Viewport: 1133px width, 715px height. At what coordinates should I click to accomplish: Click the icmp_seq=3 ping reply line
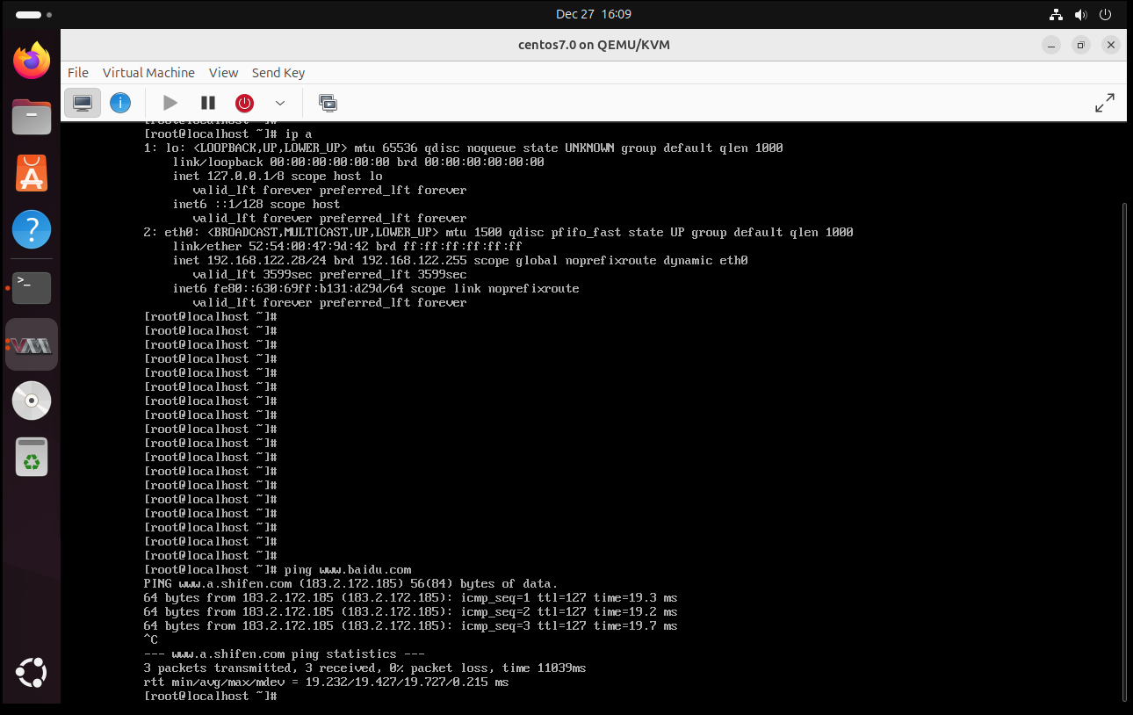[410, 625]
